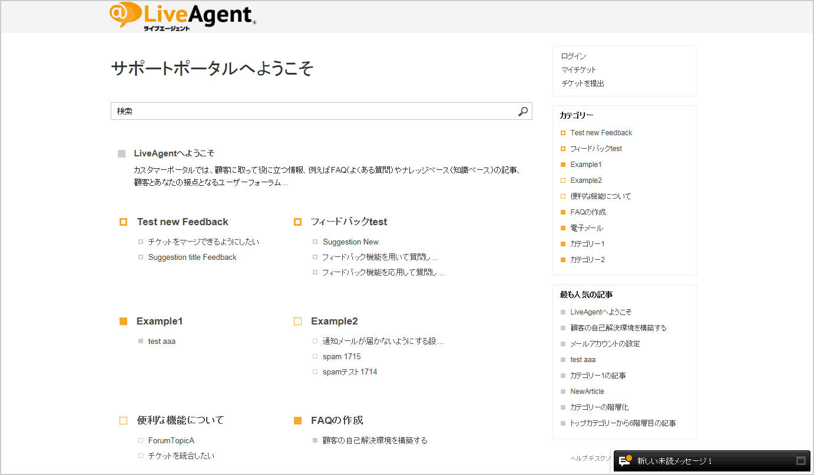Open spam 1715 item
This screenshot has height=475, width=814.
(342, 356)
